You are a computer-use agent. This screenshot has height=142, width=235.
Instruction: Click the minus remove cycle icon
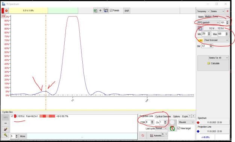pos(6,123)
